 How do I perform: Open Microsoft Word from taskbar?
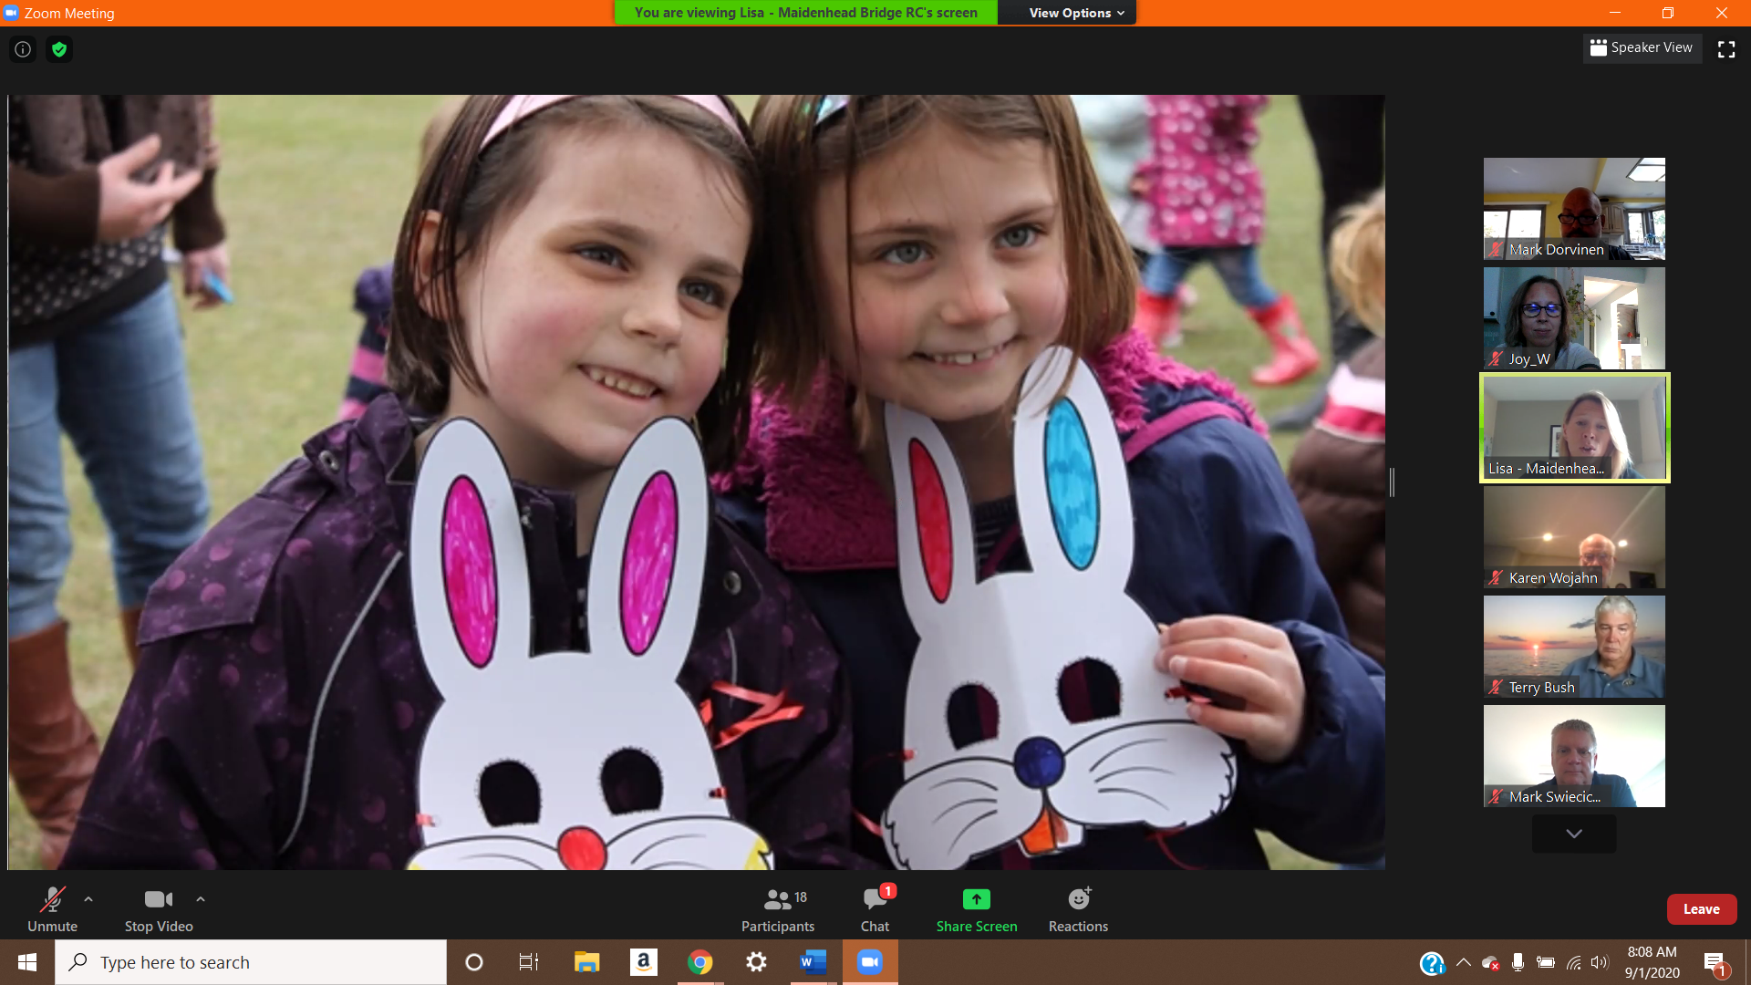813,962
